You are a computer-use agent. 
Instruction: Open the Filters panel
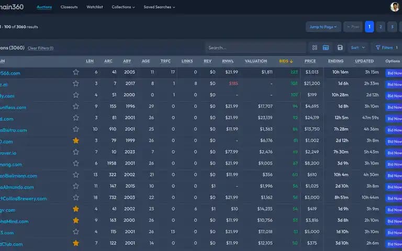pos(387,48)
